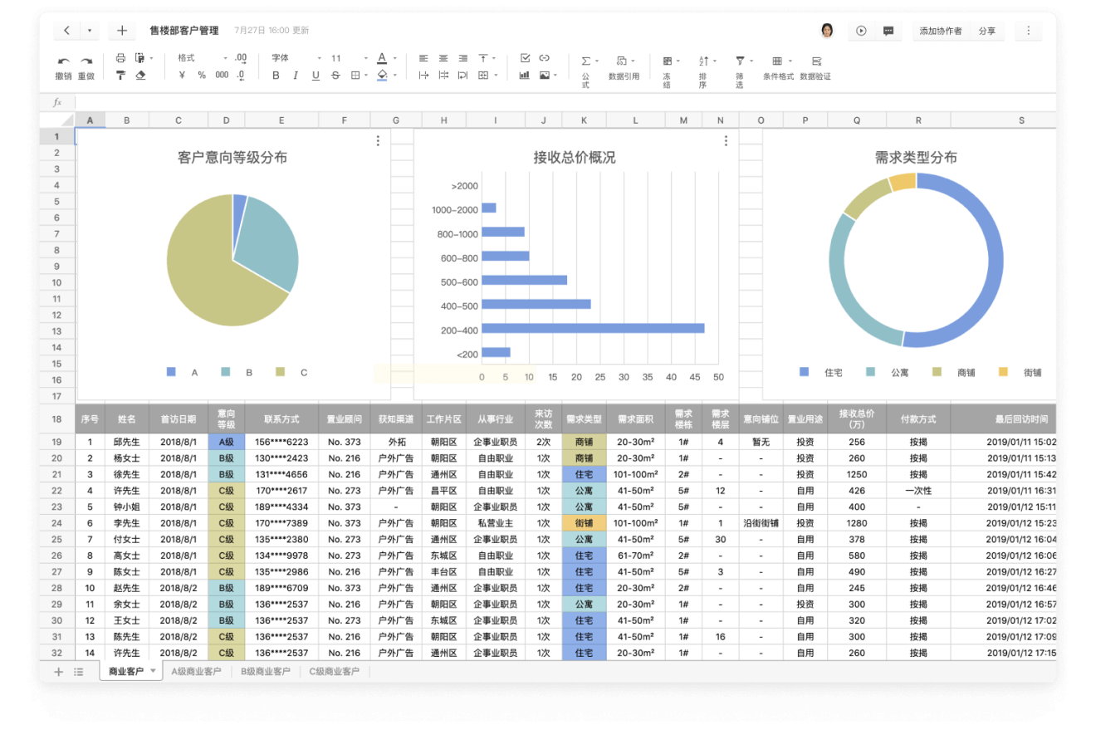Click the paste clipboard icon
The height and width of the screenshot is (754, 1096).
coord(139,58)
